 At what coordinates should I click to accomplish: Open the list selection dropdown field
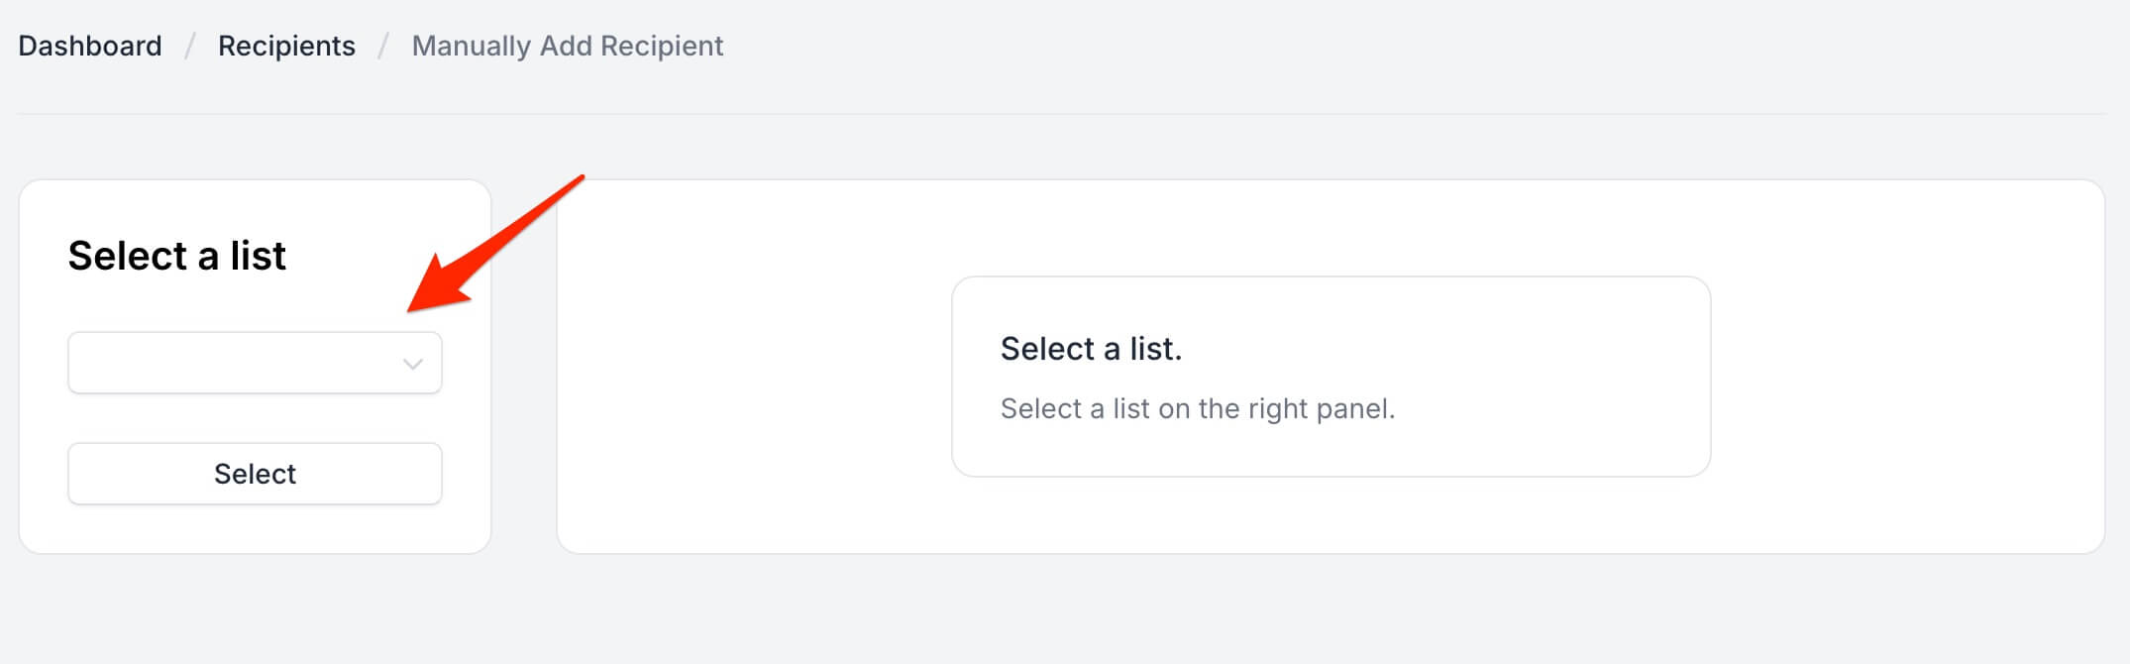point(238,364)
